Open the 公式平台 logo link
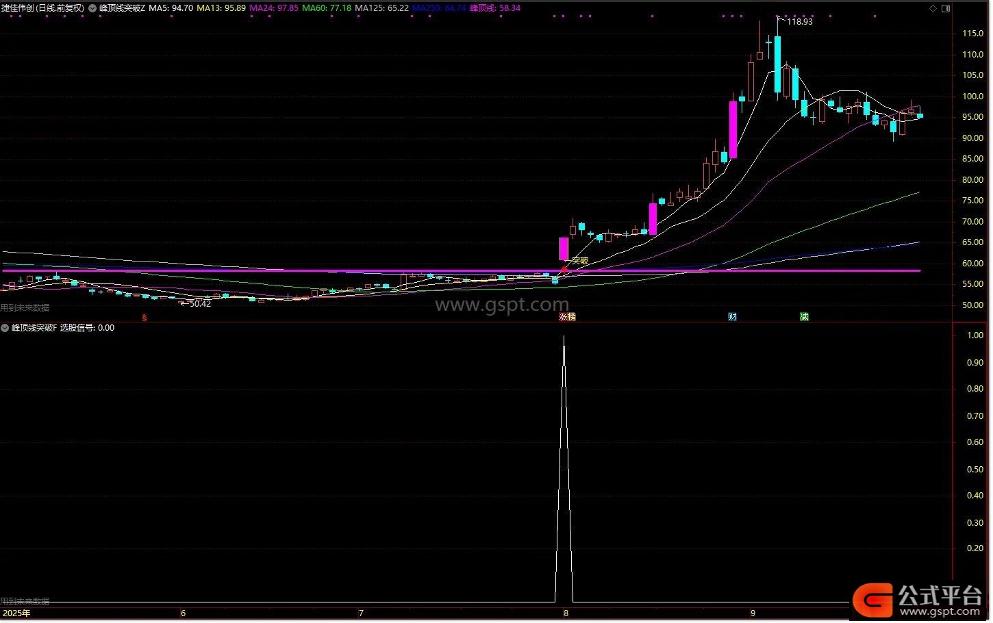 point(921,601)
